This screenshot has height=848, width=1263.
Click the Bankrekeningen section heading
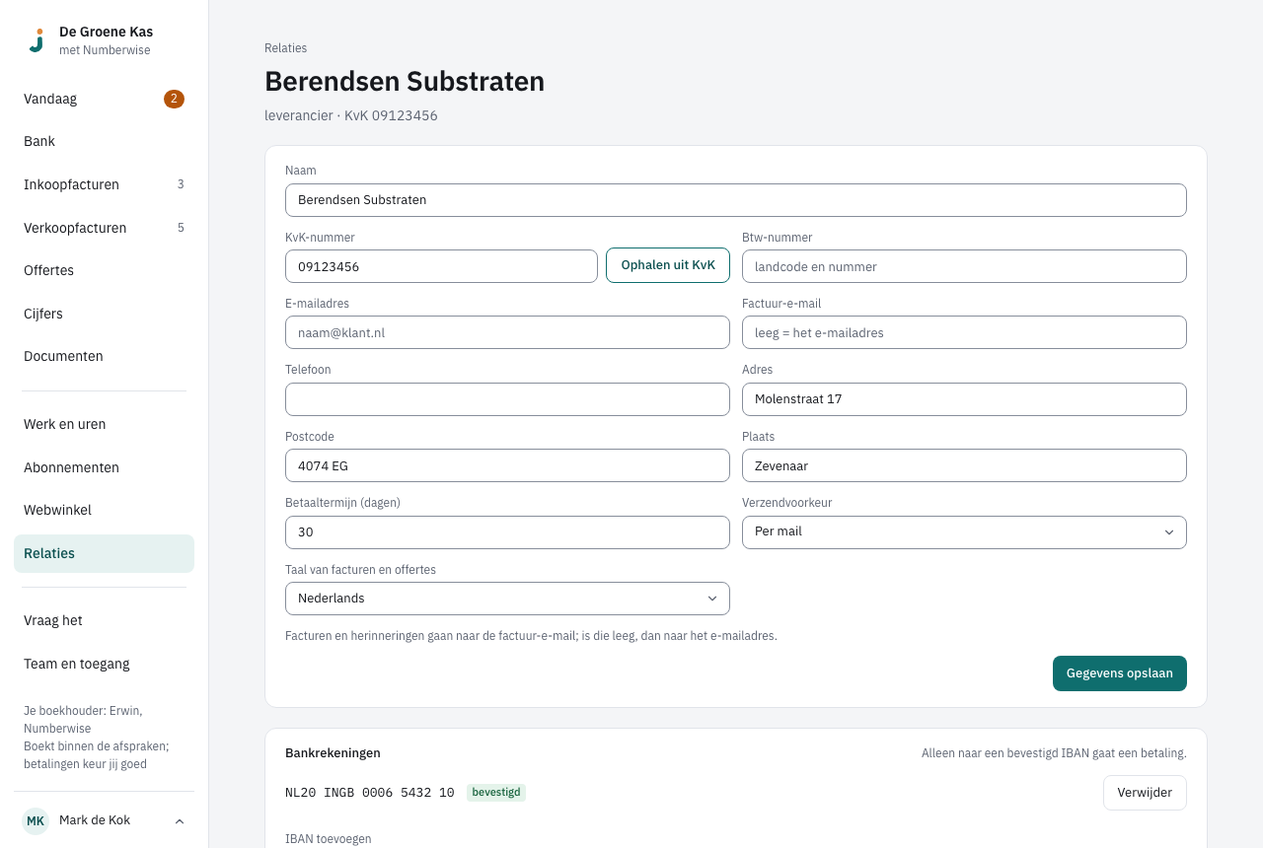[333, 753]
